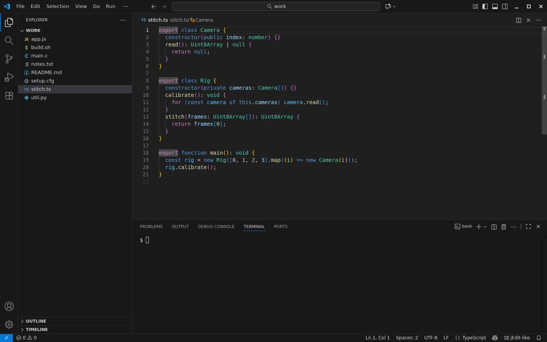The height and width of the screenshot is (342, 547).
Task: Select the bash terminal label
Action: click(x=463, y=227)
